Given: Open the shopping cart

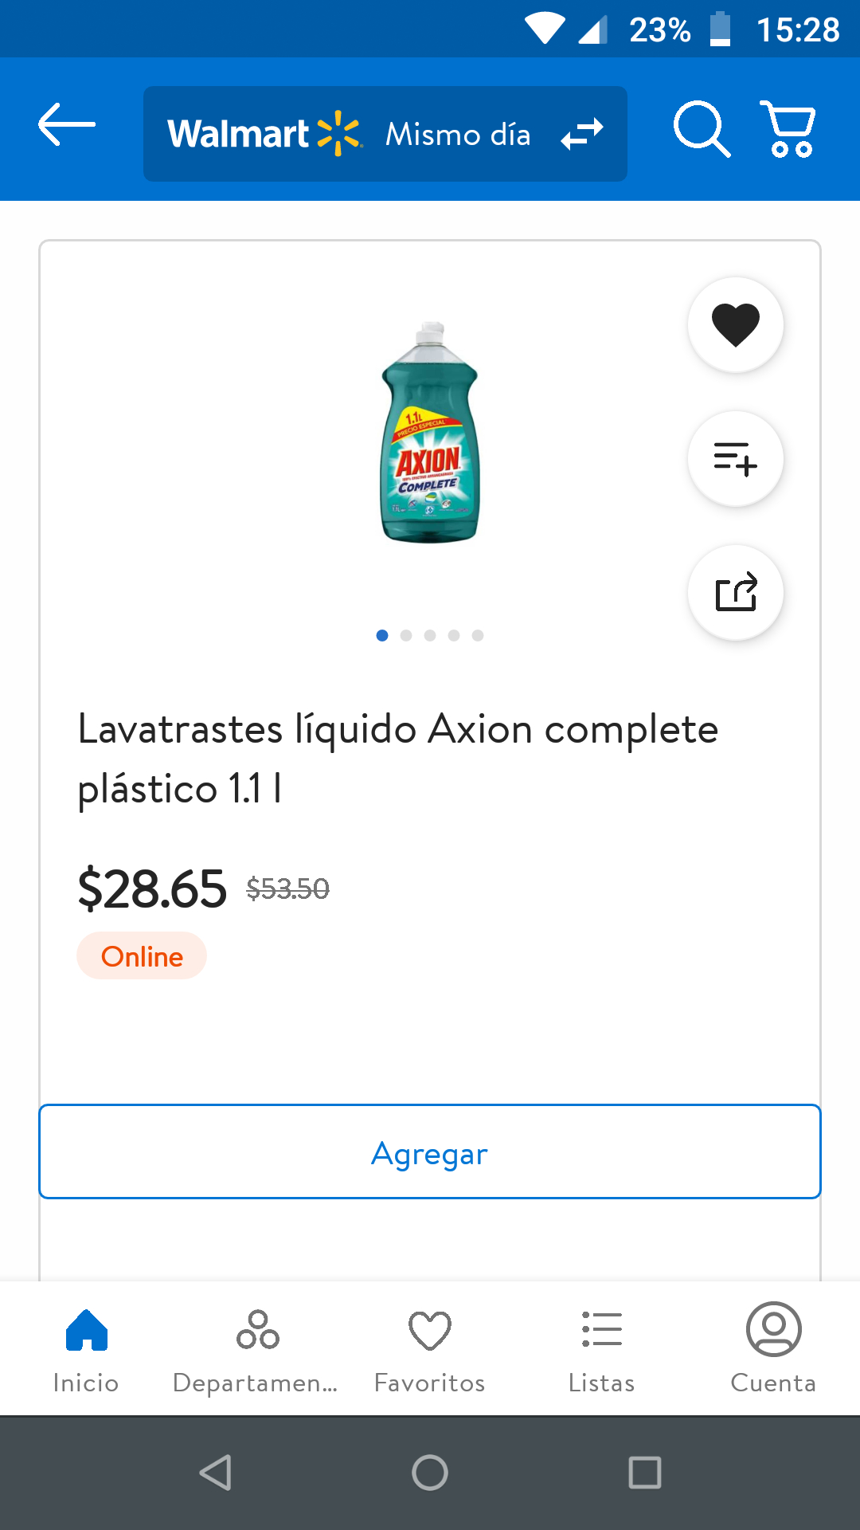Looking at the screenshot, I should pos(788,128).
